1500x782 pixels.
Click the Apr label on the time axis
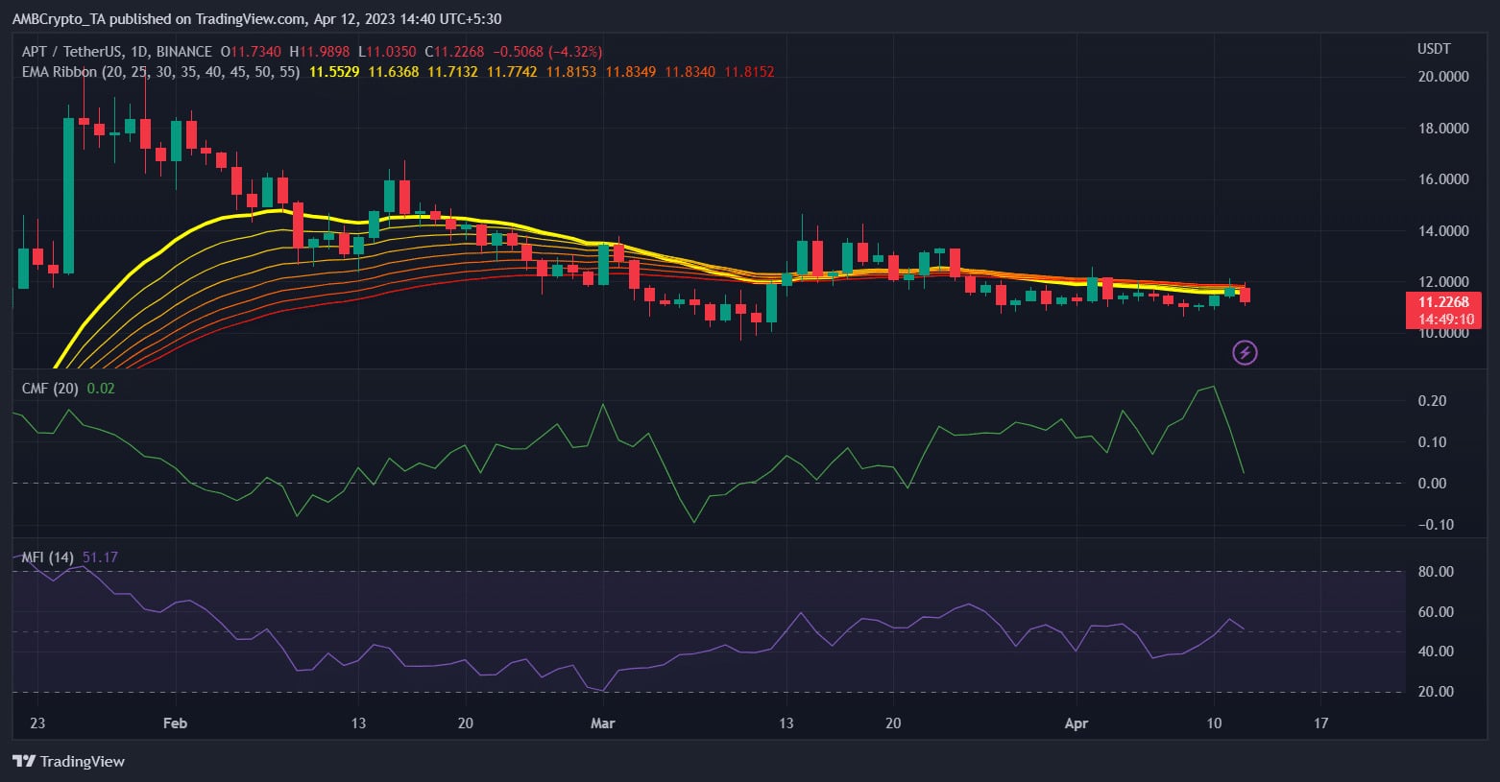click(1077, 723)
